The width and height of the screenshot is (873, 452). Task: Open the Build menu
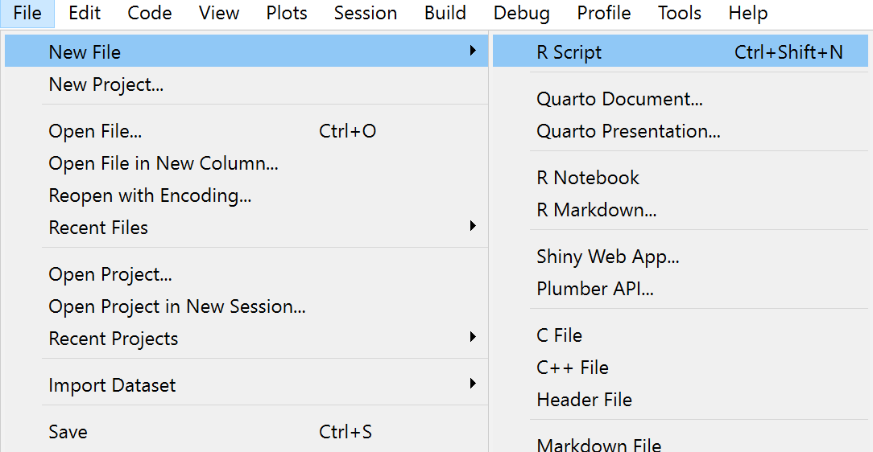[x=445, y=14]
